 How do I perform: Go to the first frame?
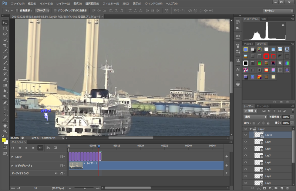(13, 148)
